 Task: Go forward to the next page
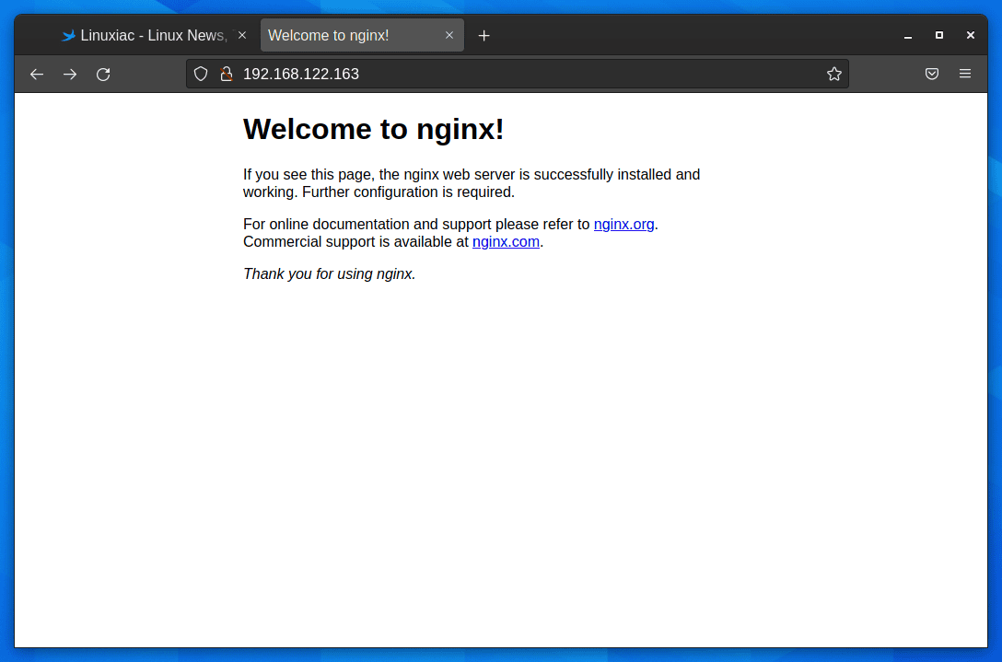70,74
